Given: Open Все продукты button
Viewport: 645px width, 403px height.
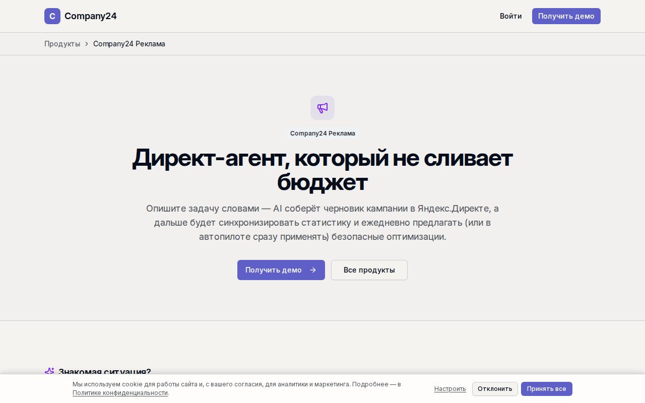Looking at the screenshot, I should (x=369, y=270).
